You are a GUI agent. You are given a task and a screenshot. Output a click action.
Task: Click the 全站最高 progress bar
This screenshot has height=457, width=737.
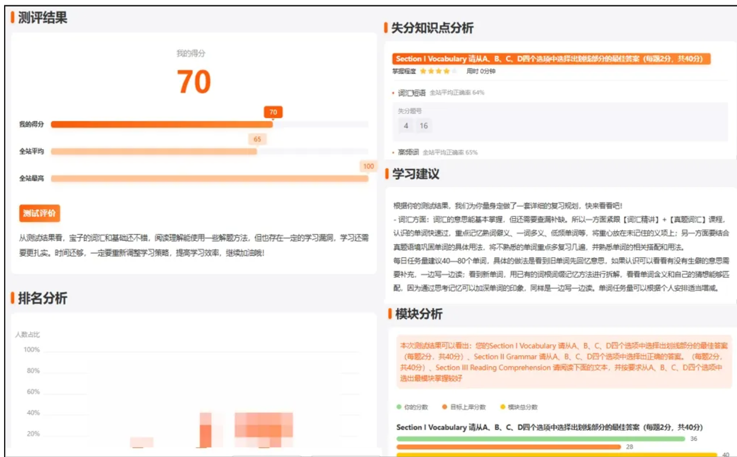pos(210,179)
